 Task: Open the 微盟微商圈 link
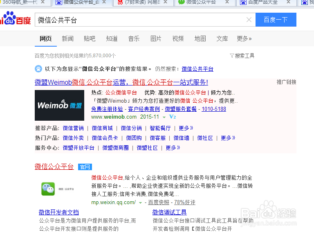115,148
